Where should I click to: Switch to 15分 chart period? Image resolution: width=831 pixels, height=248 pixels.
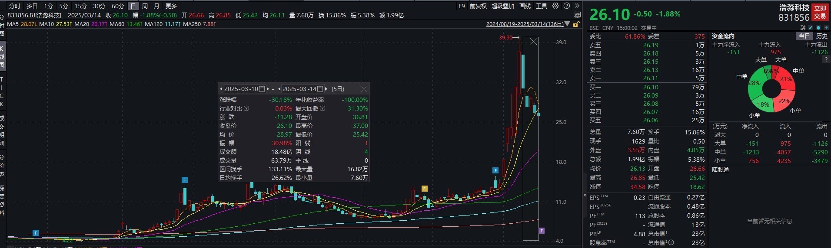pyautogui.click(x=80, y=6)
